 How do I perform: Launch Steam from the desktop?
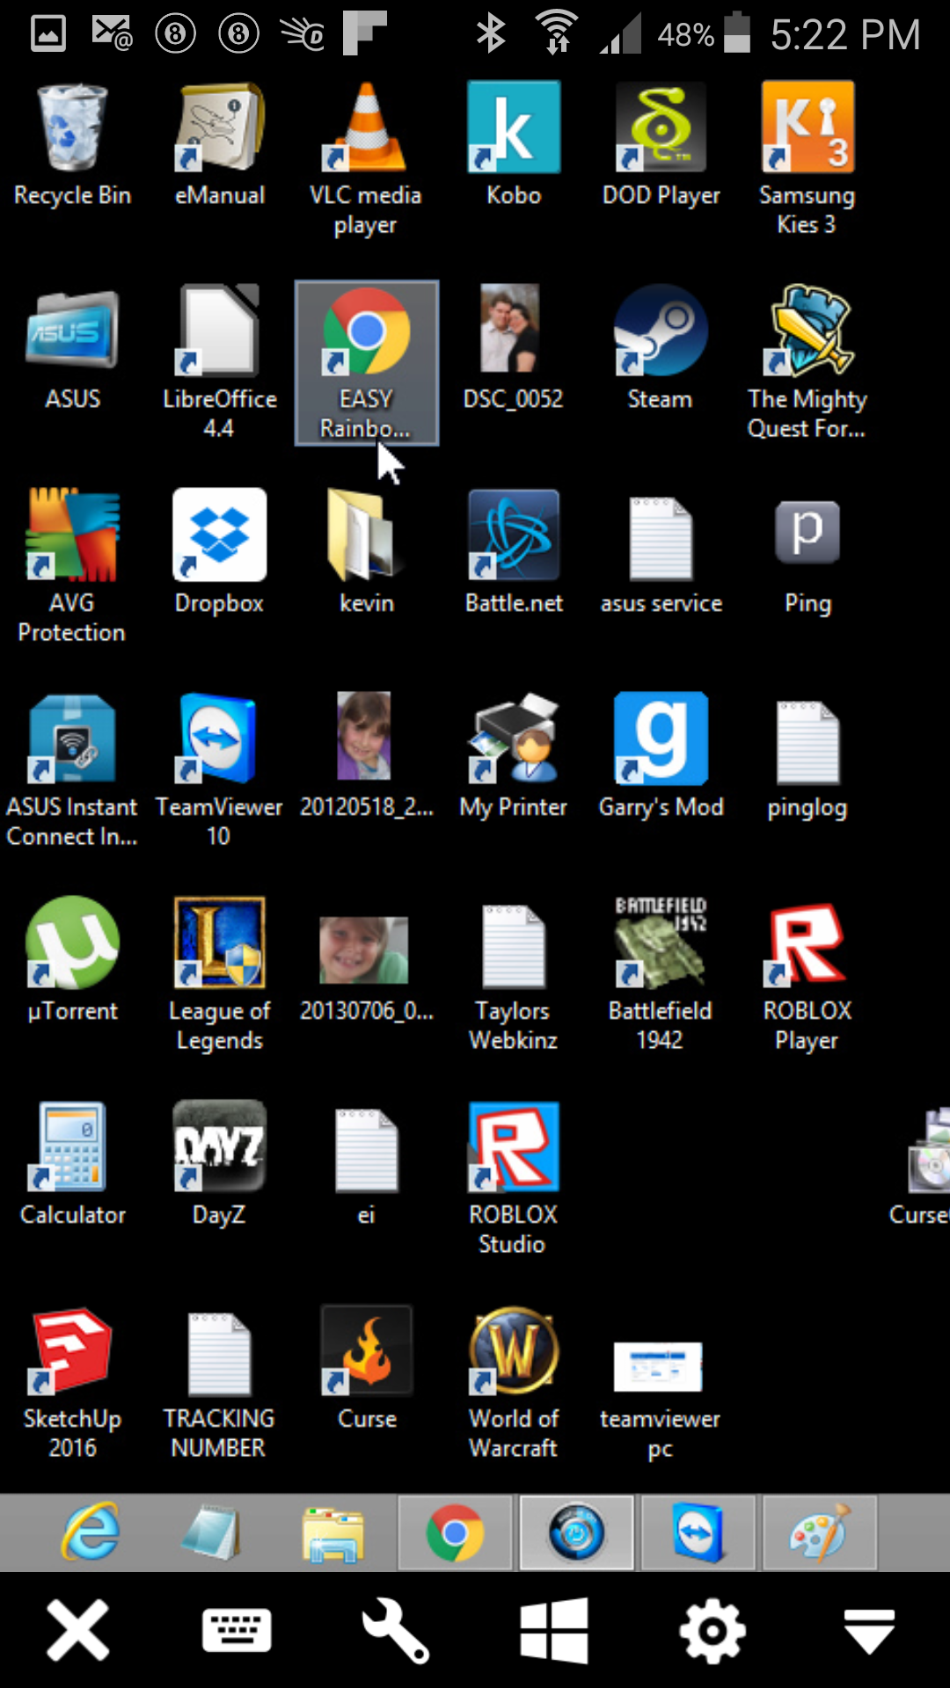pos(661,349)
